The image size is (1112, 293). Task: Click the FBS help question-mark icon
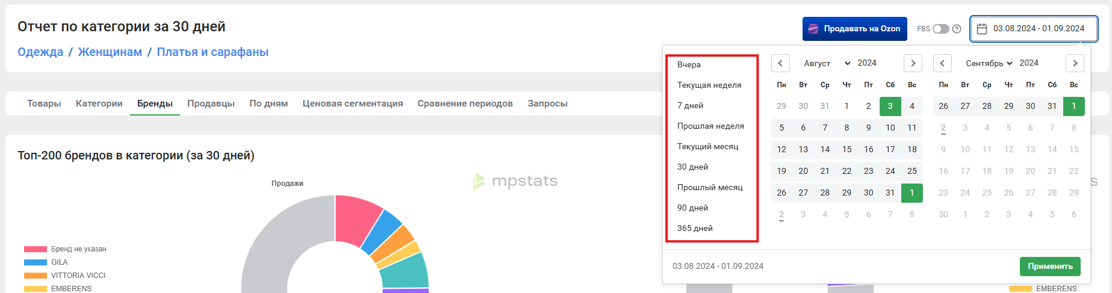(x=957, y=29)
